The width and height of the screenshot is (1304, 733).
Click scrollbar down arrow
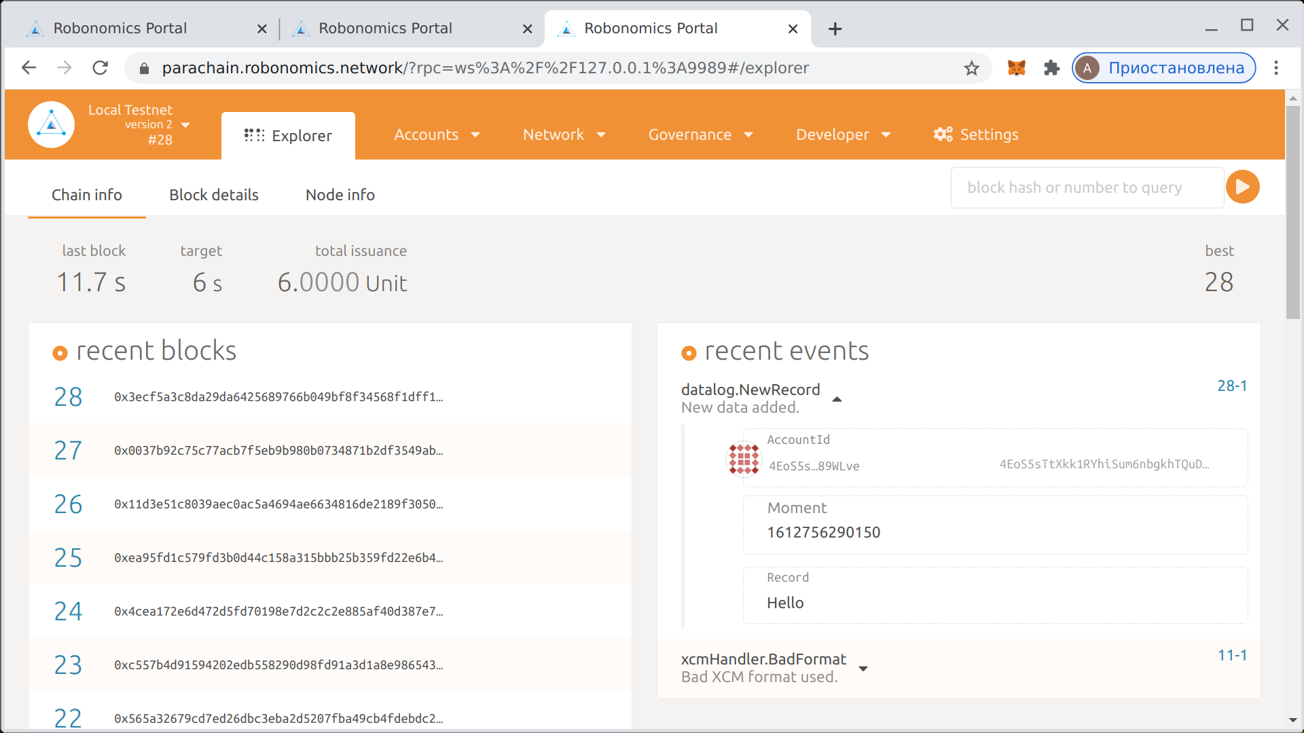pos(1292,720)
